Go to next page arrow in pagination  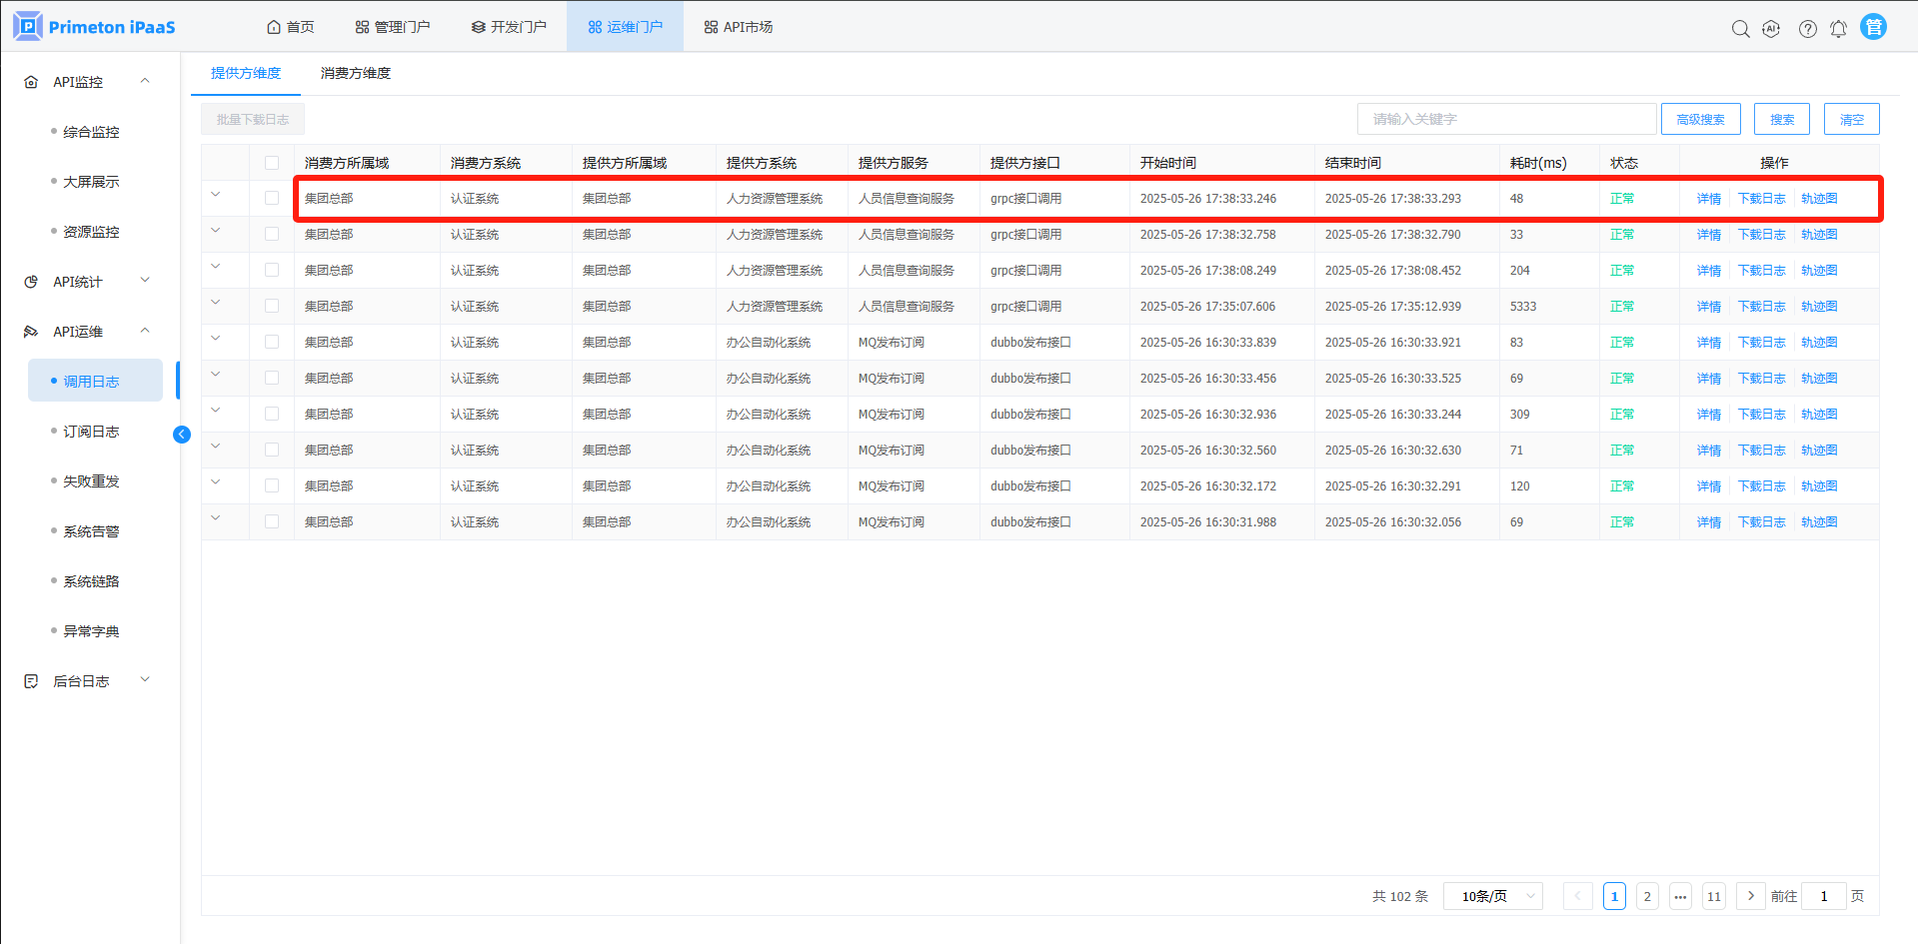(x=1750, y=896)
